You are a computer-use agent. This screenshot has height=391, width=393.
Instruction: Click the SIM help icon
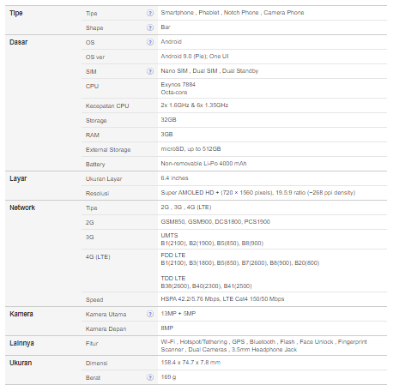pyautogui.click(x=150, y=71)
